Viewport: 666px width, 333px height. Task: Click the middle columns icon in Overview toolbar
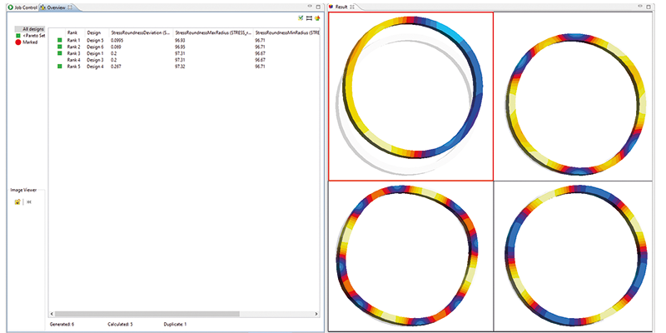click(309, 18)
